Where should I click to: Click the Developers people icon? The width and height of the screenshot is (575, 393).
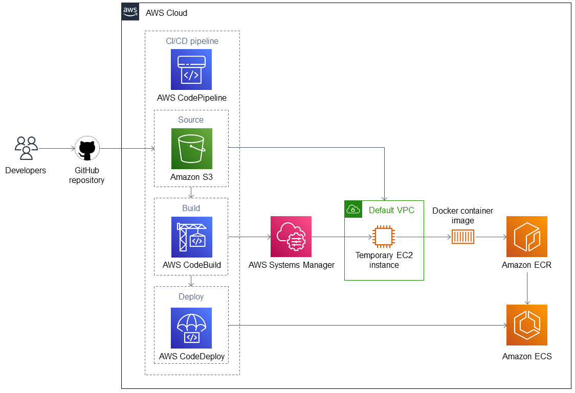26,148
